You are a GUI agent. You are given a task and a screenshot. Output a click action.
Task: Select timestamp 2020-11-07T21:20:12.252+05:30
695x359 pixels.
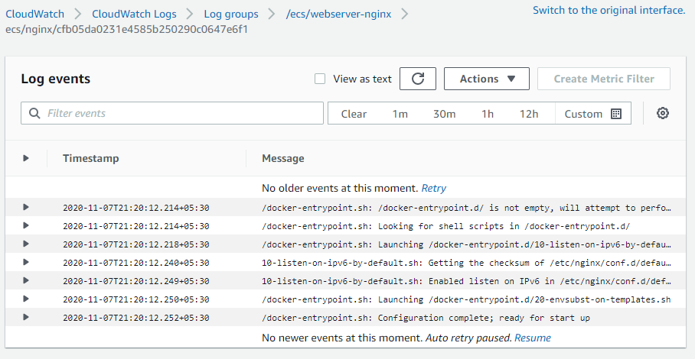coord(136,318)
